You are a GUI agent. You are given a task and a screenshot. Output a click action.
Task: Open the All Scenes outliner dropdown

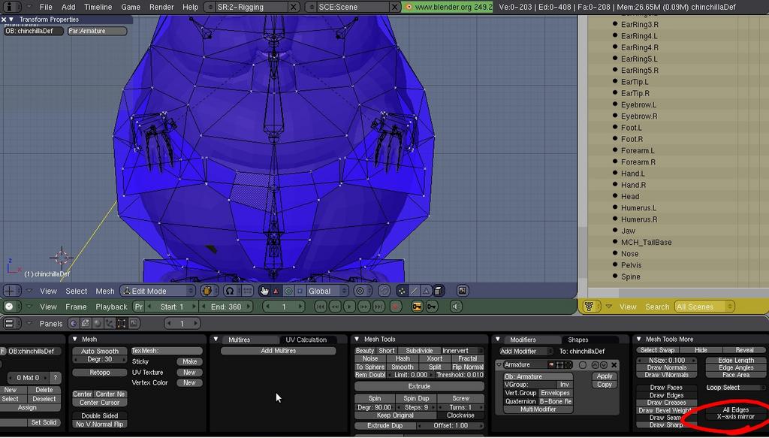tap(704, 307)
